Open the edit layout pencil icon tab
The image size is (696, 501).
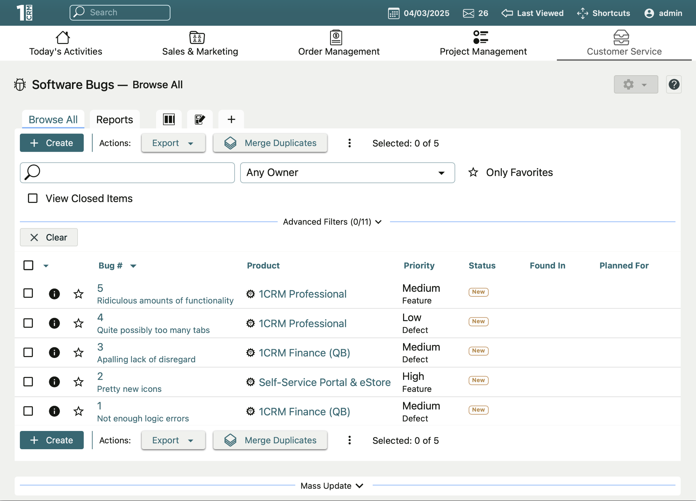pos(200,120)
